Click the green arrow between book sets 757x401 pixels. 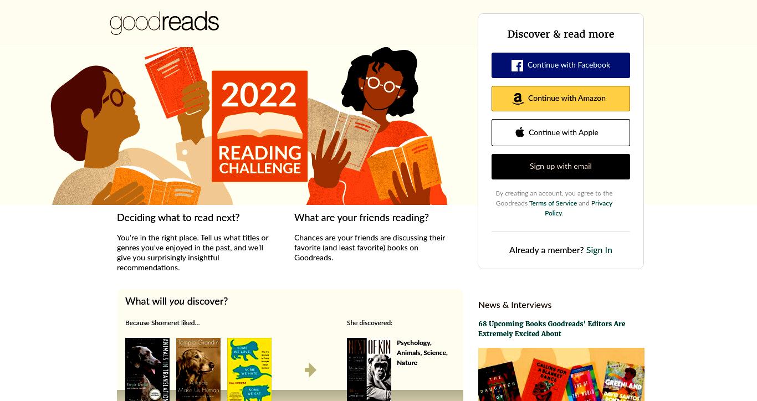click(x=310, y=369)
